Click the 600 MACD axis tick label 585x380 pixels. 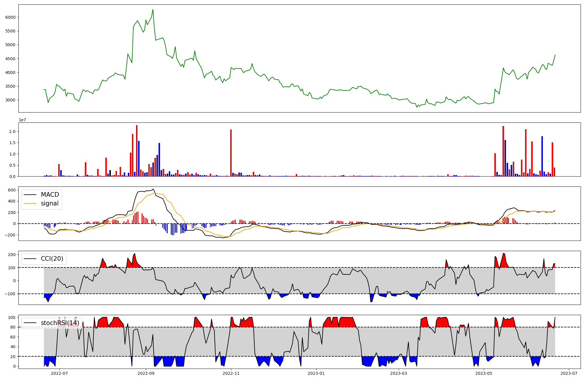pos(12,190)
